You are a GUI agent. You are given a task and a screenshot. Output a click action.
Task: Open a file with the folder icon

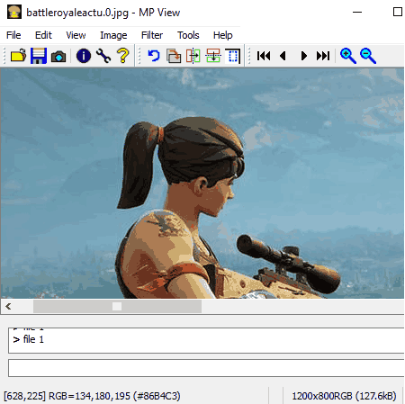pyautogui.click(x=19, y=56)
